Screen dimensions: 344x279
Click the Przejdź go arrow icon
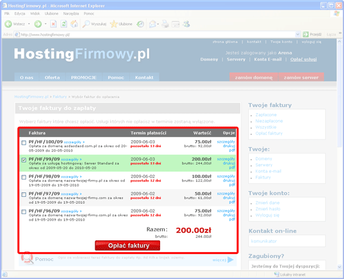point(305,35)
